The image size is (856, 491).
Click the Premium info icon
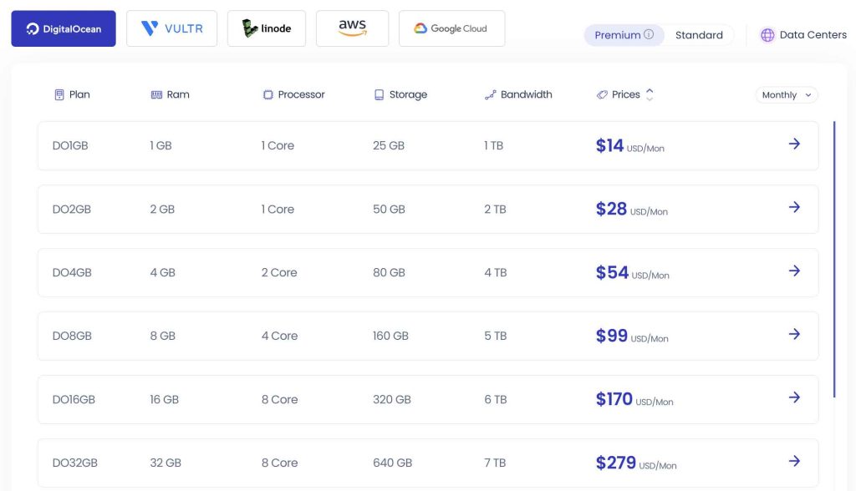649,34
